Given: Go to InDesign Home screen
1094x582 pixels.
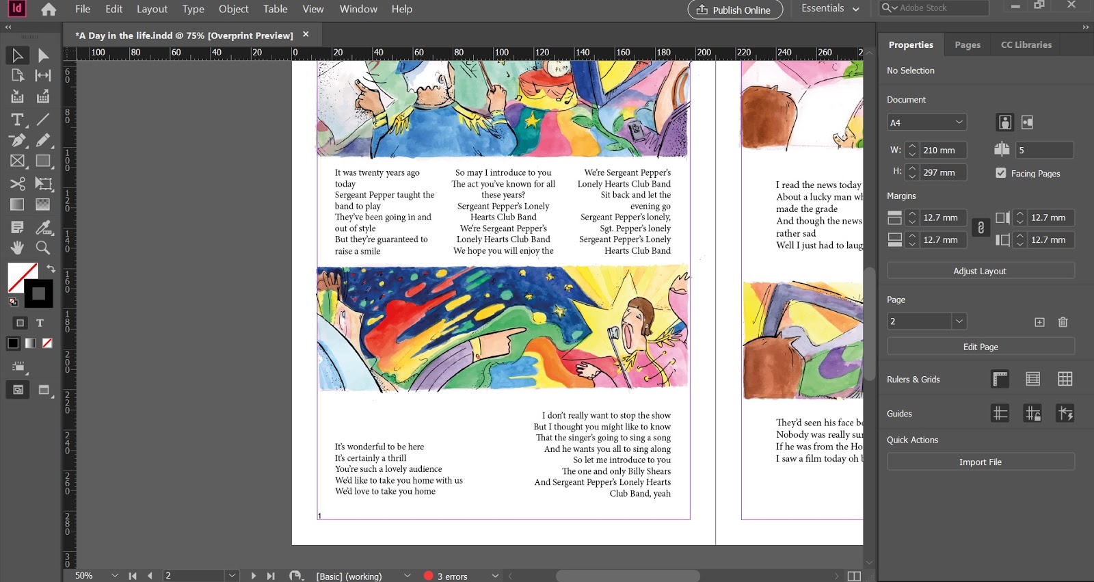Looking at the screenshot, I should (49, 9).
